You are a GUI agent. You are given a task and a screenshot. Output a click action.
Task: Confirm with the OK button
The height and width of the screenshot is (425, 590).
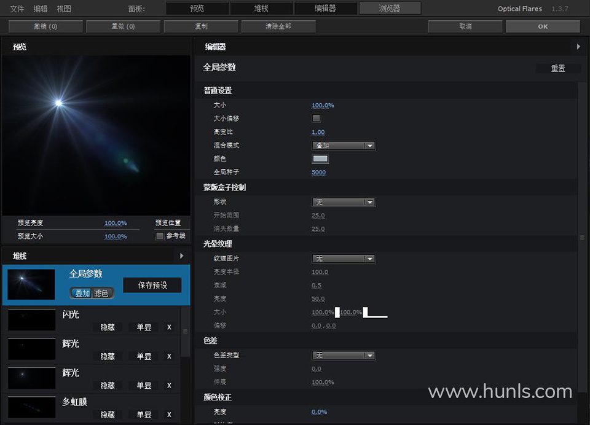(543, 26)
